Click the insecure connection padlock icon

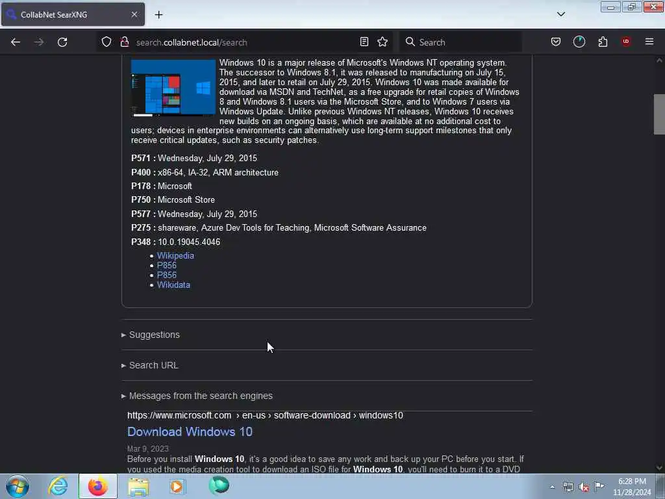pyautogui.click(x=124, y=42)
